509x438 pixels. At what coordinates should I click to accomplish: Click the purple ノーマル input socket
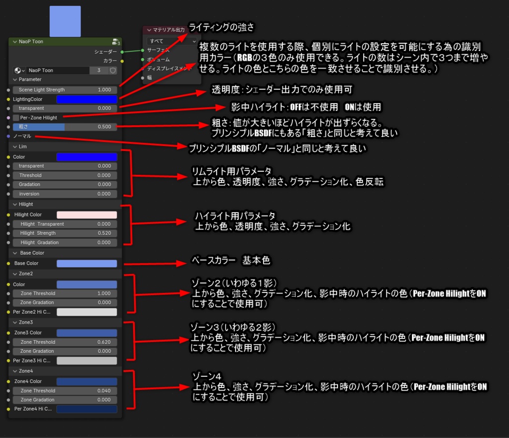coord(8,136)
